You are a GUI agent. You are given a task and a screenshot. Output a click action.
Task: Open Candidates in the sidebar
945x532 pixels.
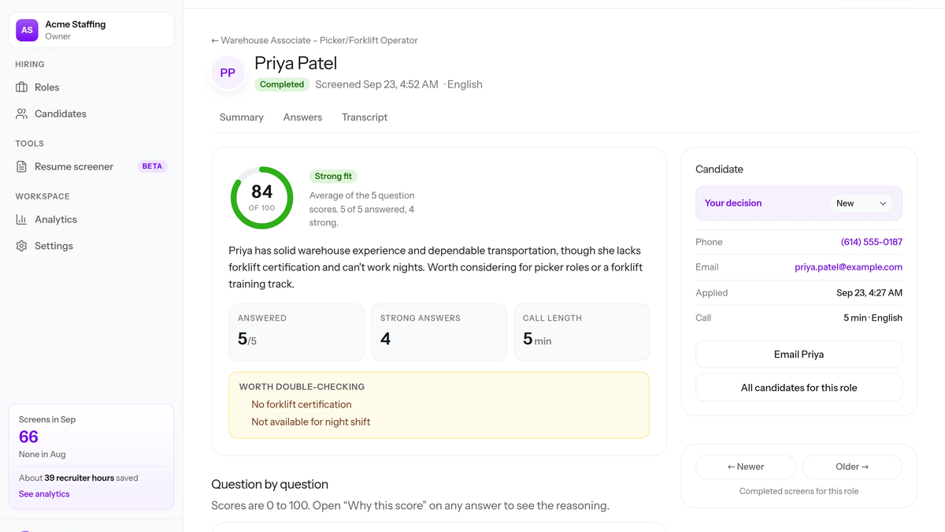91,113
